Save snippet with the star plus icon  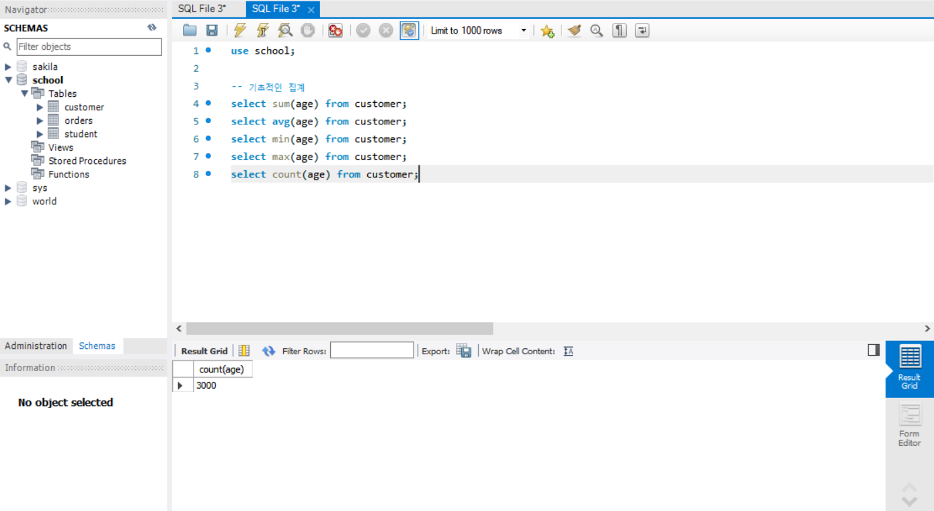tap(547, 30)
